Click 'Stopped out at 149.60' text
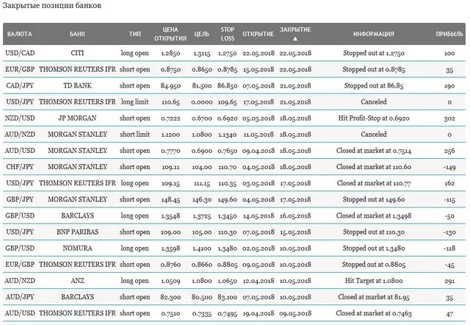Viewport: 470px width, 325px height. coord(374,199)
